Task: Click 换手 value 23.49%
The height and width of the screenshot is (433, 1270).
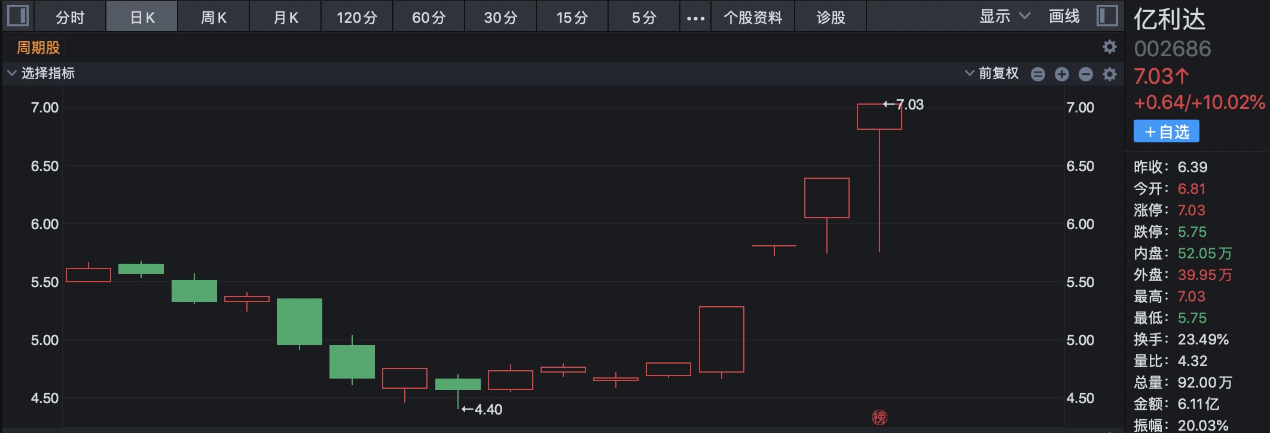Action: [1203, 339]
